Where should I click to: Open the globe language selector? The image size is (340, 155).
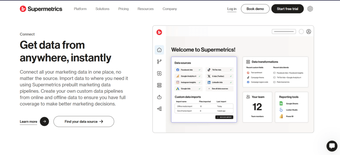(310, 9)
